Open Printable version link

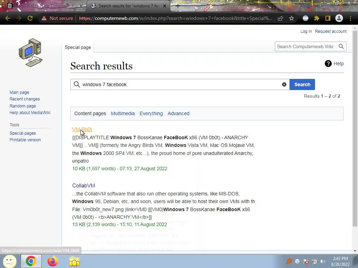(25, 140)
